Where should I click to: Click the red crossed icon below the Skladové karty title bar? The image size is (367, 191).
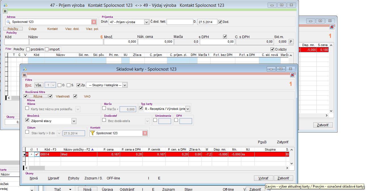pos(292,75)
